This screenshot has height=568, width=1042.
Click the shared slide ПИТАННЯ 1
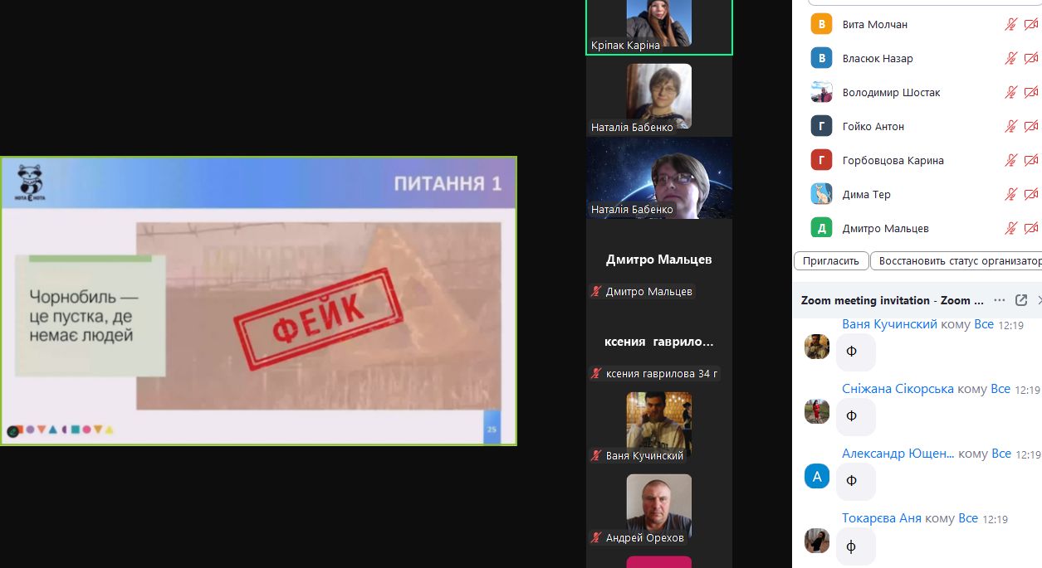258,301
